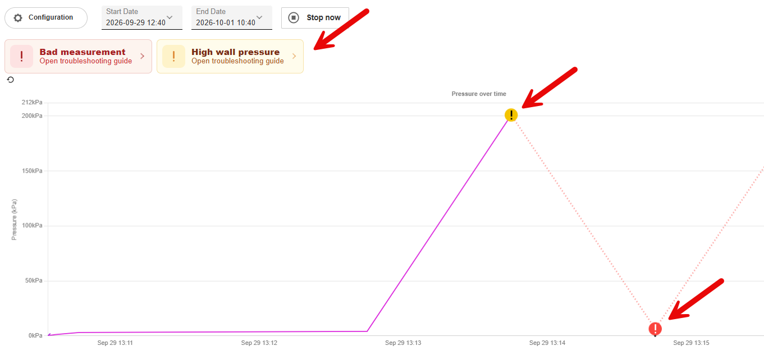Expand the Bad measurement alert chevron
This screenshot has width=764, height=364.
(x=143, y=56)
